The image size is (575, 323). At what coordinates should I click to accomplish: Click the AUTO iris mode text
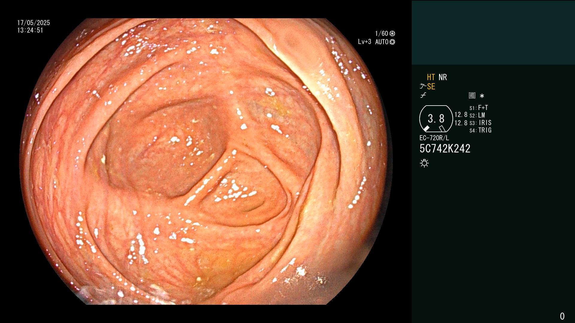pos(382,42)
